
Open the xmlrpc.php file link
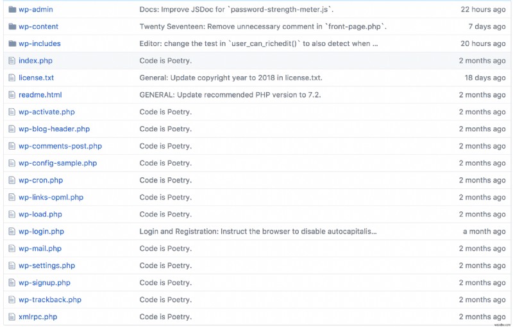tap(38, 317)
